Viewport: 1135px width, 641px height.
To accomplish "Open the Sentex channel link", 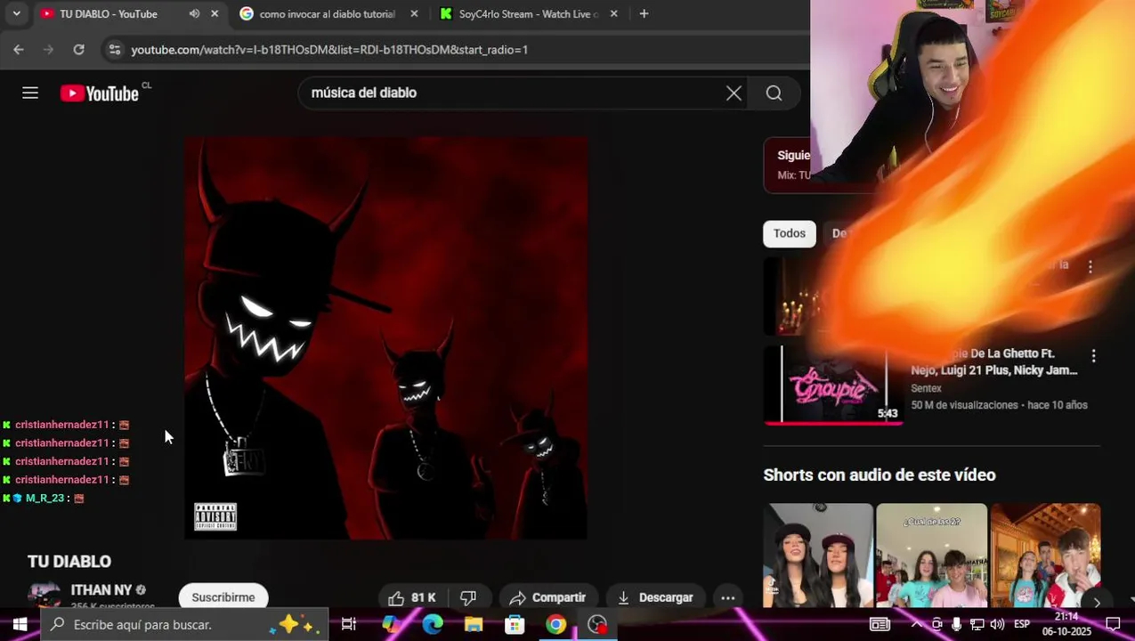I will tap(926, 388).
